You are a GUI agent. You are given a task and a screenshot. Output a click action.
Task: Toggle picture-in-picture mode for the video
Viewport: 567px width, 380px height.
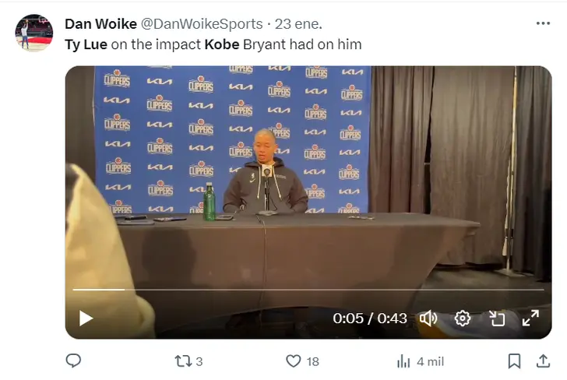pos(497,318)
